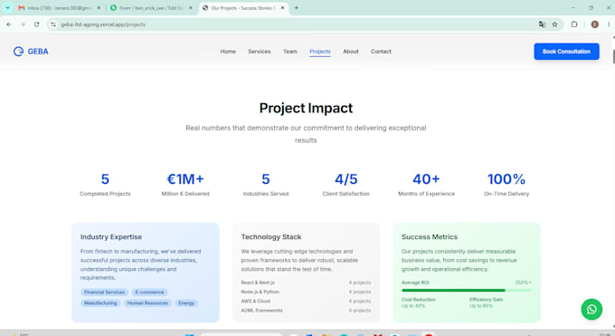
Task: Click the Technology Stack card title
Action: 271,237
